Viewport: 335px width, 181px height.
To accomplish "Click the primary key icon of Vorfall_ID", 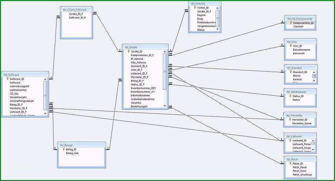I will (195, 8).
